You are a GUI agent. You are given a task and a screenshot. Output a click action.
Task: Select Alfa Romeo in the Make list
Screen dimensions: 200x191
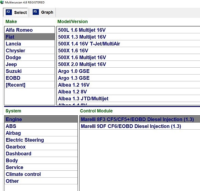19,30
